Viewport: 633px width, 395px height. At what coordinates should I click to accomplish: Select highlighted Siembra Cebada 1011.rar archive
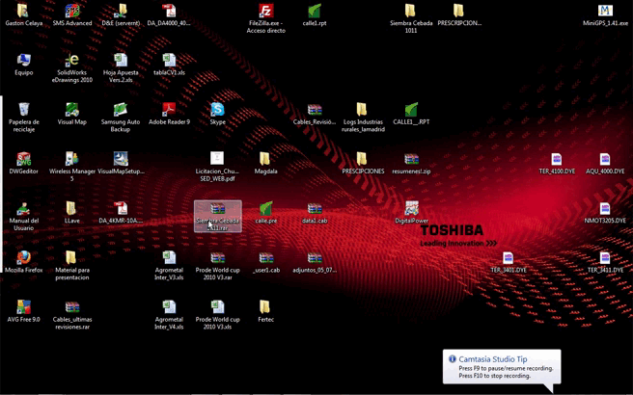(x=218, y=216)
